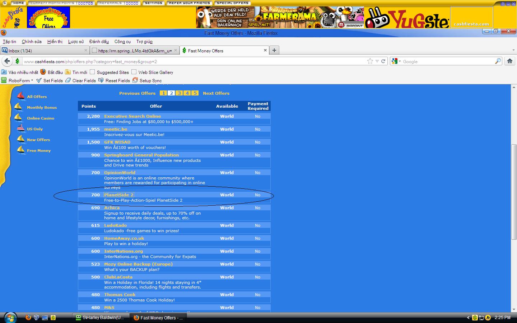Image resolution: width=517 pixels, height=323 pixels.
Task: Reload the page with the refresh icon
Action: click(383, 61)
